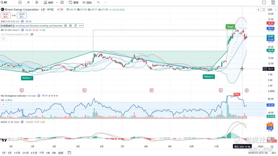Collapse the RSI pane legend chevron
The image size is (278, 156).
pyautogui.click(x=3, y=105)
